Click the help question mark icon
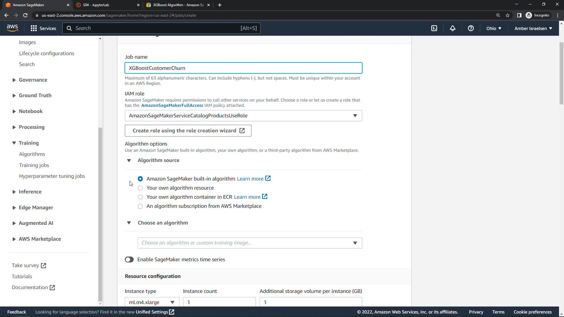 pos(471,28)
